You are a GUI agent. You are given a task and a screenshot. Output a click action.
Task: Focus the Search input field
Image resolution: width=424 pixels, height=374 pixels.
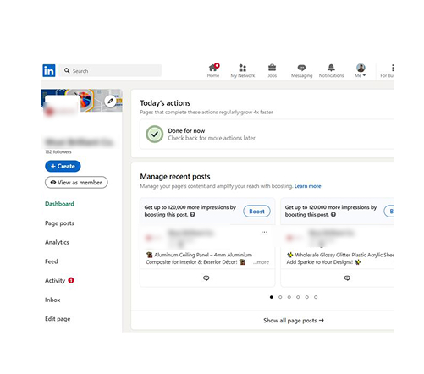point(111,70)
